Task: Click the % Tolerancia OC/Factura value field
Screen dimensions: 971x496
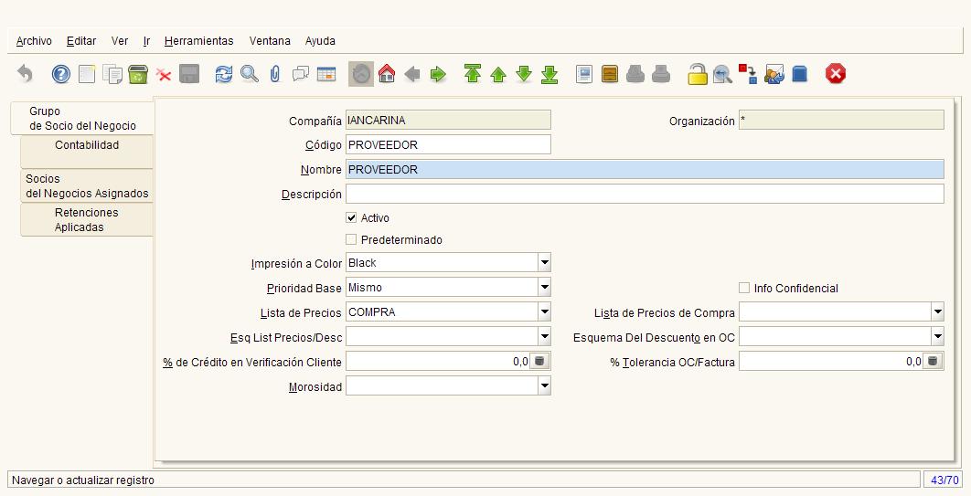Action: [830, 361]
